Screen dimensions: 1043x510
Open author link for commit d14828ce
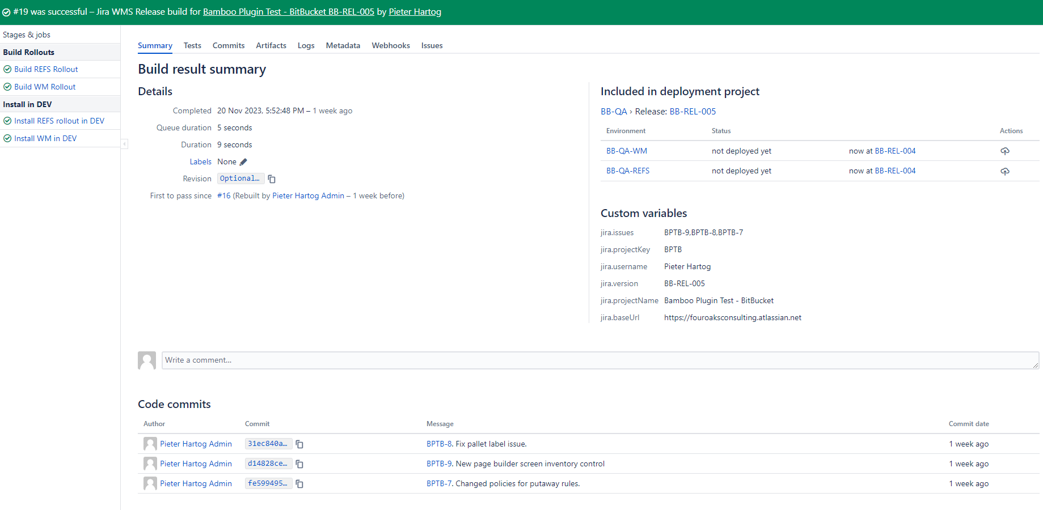(196, 464)
